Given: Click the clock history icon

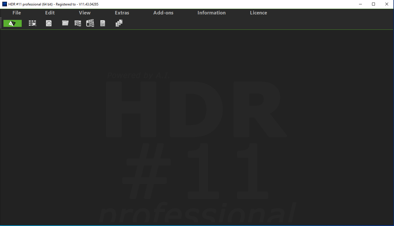Looking at the screenshot, I should (49, 23).
